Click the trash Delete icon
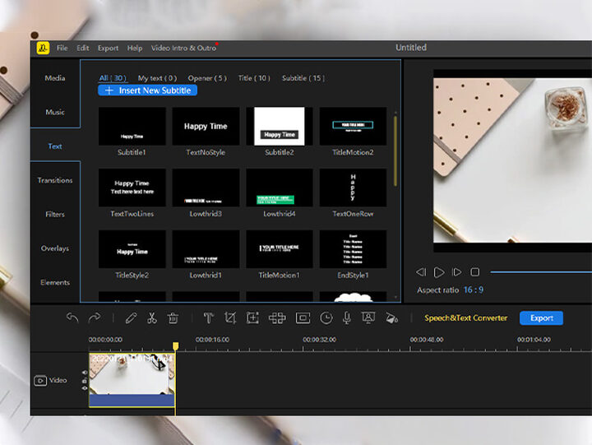 tap(173, 318)
